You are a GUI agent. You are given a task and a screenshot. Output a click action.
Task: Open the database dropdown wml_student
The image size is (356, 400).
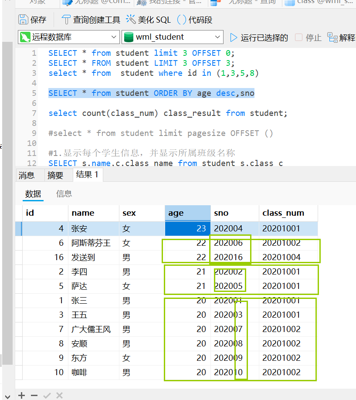[x=173, y=37]
